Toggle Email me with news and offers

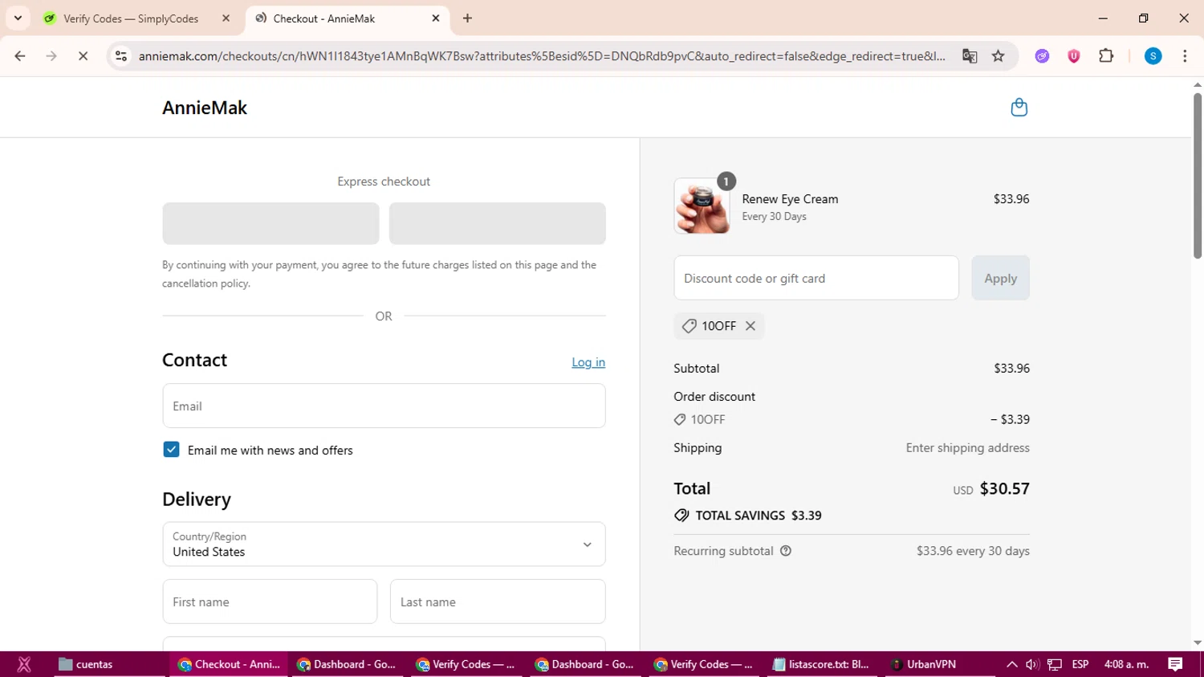(x=171, y=450)
